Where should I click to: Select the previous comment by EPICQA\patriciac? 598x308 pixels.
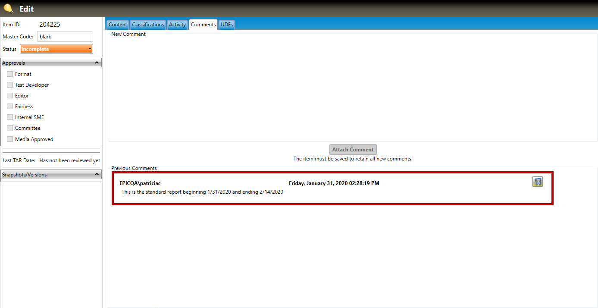click(x=302, y=188)
